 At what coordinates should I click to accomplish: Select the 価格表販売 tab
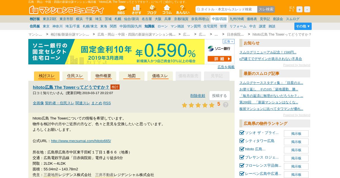pos(188,76)
